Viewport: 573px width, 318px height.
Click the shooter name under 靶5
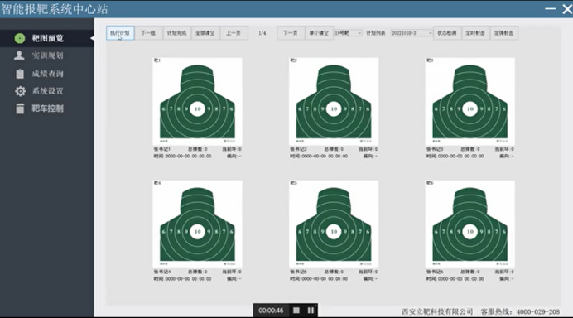298,272
